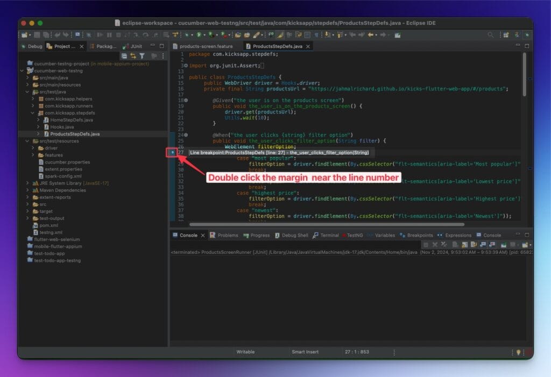Image resolution: width=551 pixels, height=377 pixels.
Task: Expand the src/main/java folder
Action: 27,77
